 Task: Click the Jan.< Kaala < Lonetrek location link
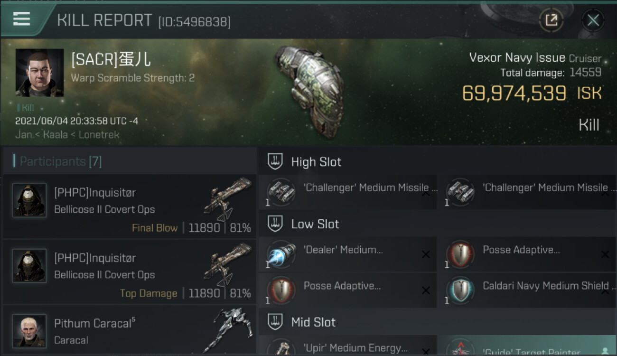click(67, 134)
